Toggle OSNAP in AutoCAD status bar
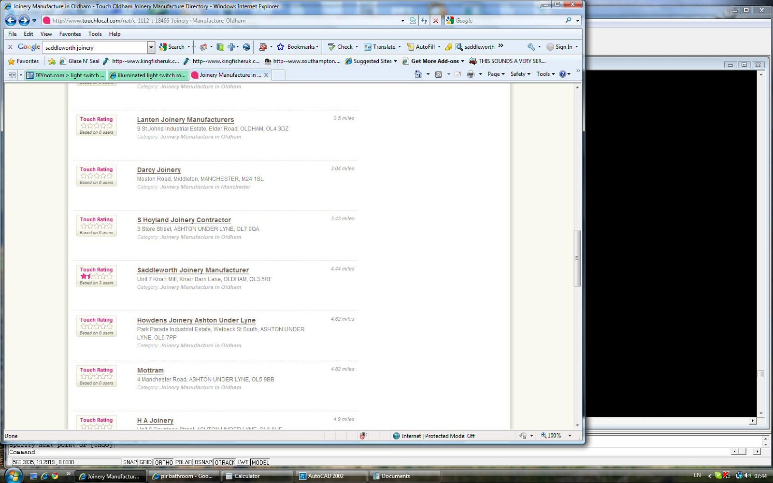 [203, 462]
